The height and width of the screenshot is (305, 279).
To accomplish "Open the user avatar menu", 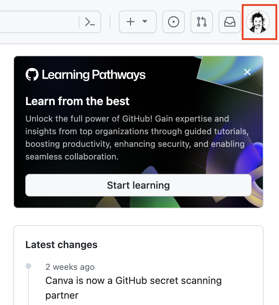I will tap(258, 22).
